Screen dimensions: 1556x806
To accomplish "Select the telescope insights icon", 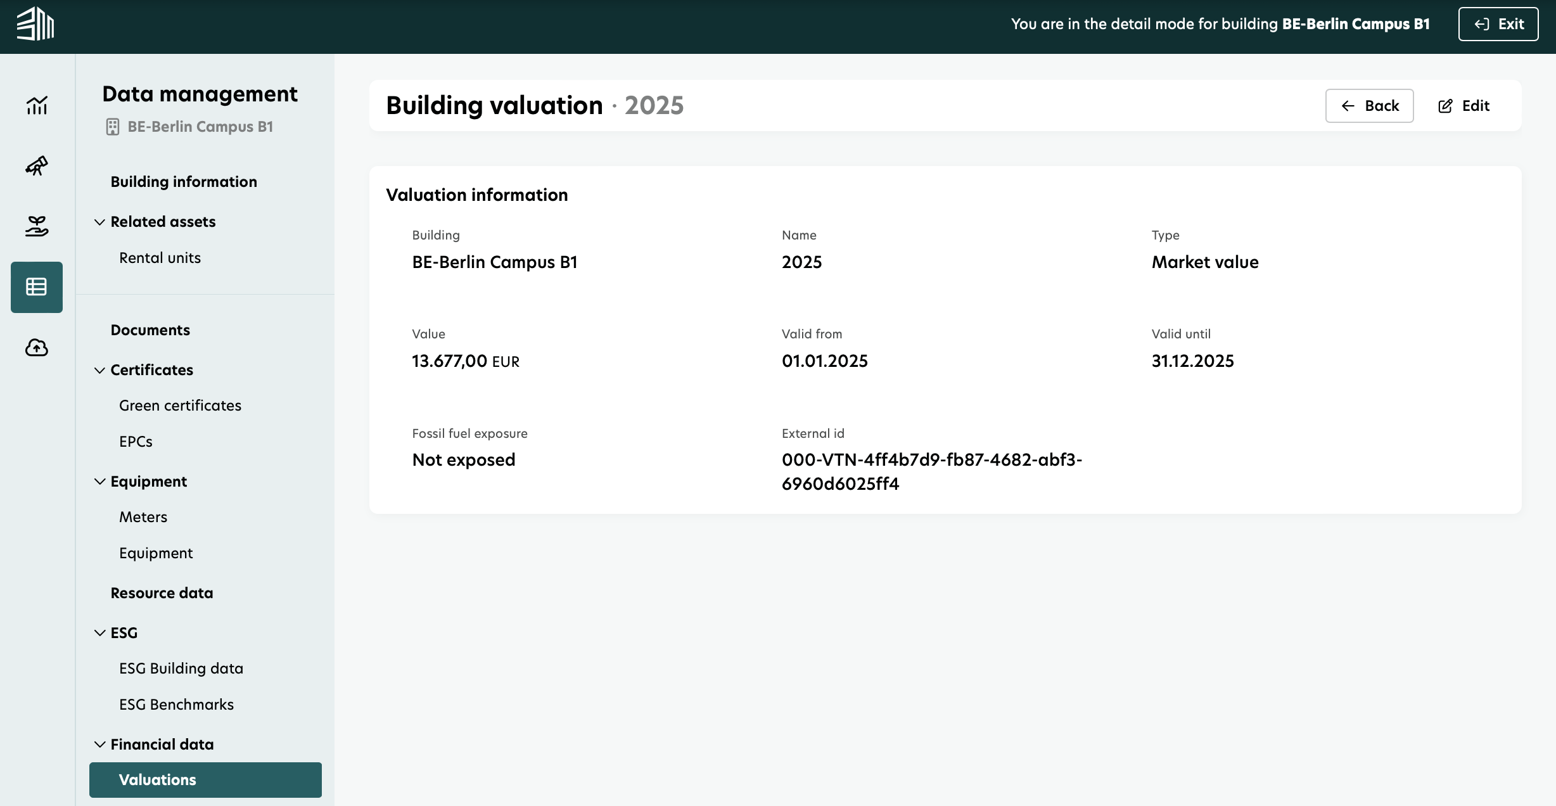I will pyautogui.click(x=36, y=166).
